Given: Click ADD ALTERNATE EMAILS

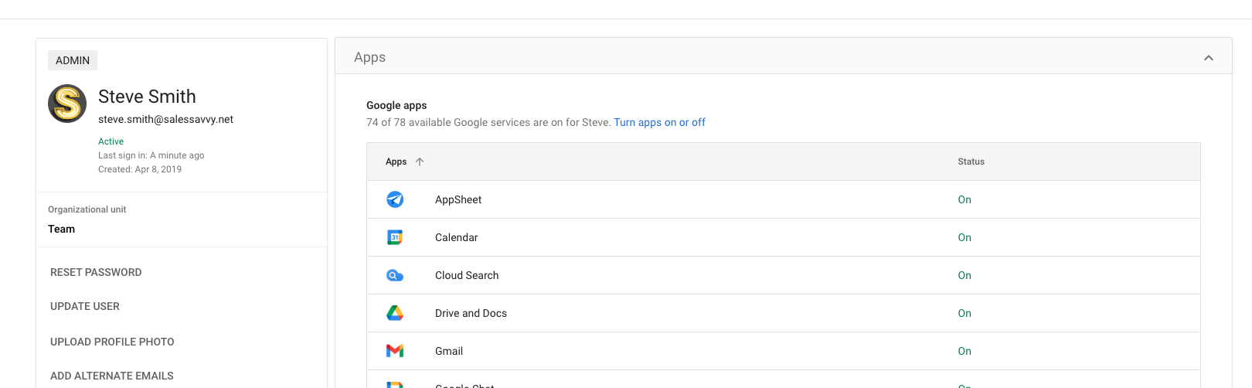Looking at the screenshot, I should coord(112,376).
